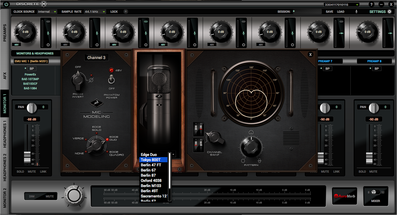
Task: Click preamp 6 mic input type icon
Action: [x=292, y=33]
